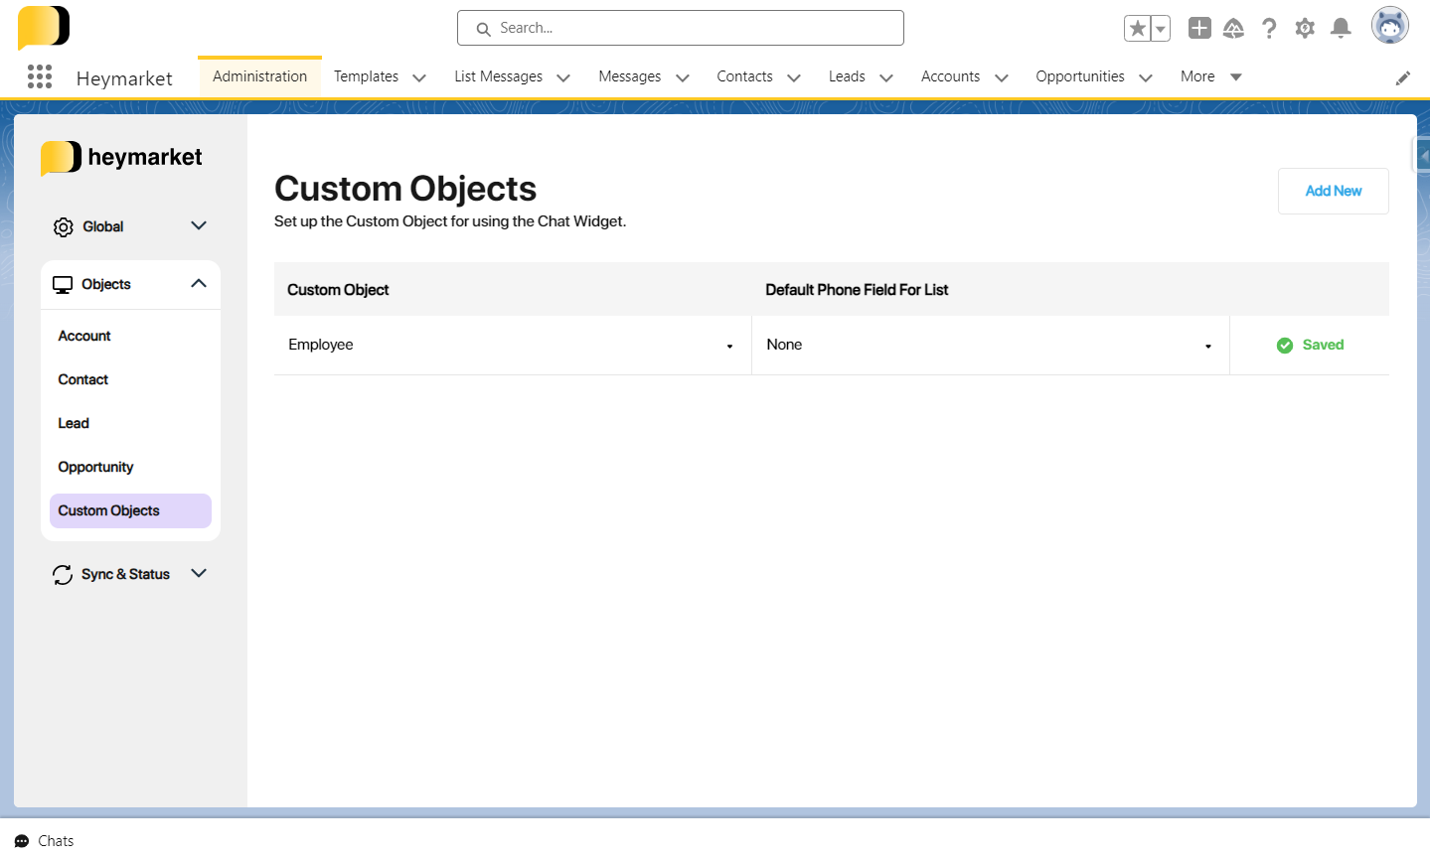Select Opportunity in the Objects list
The height and width of the screenshot is (859, 1430).
(95, 467)
